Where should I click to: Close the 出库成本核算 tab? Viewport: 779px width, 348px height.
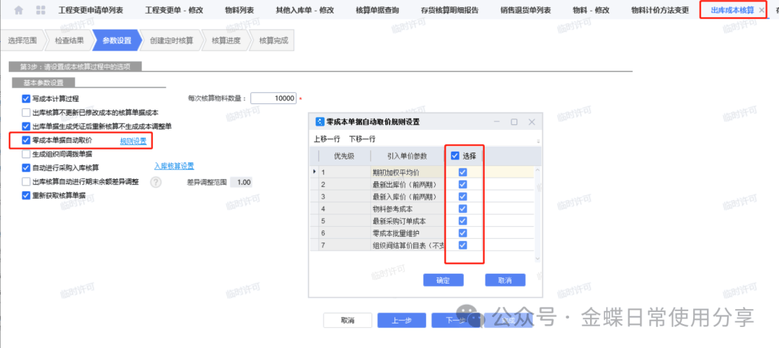762,10
